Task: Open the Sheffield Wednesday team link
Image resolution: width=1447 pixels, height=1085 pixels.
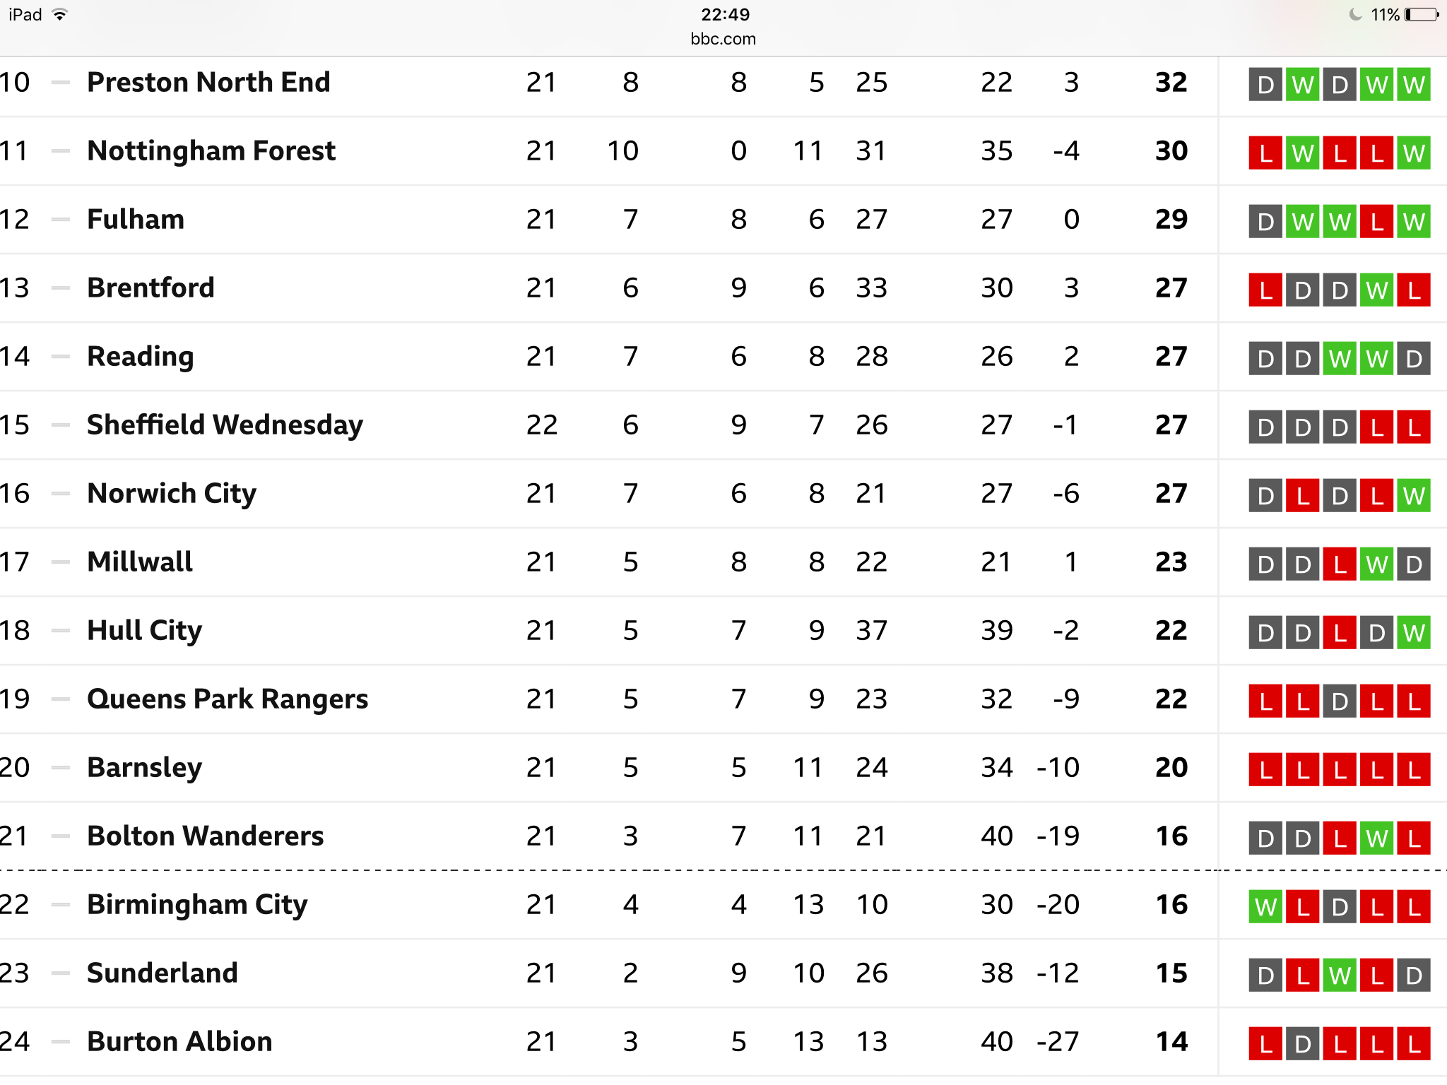Action: point(225,425)
